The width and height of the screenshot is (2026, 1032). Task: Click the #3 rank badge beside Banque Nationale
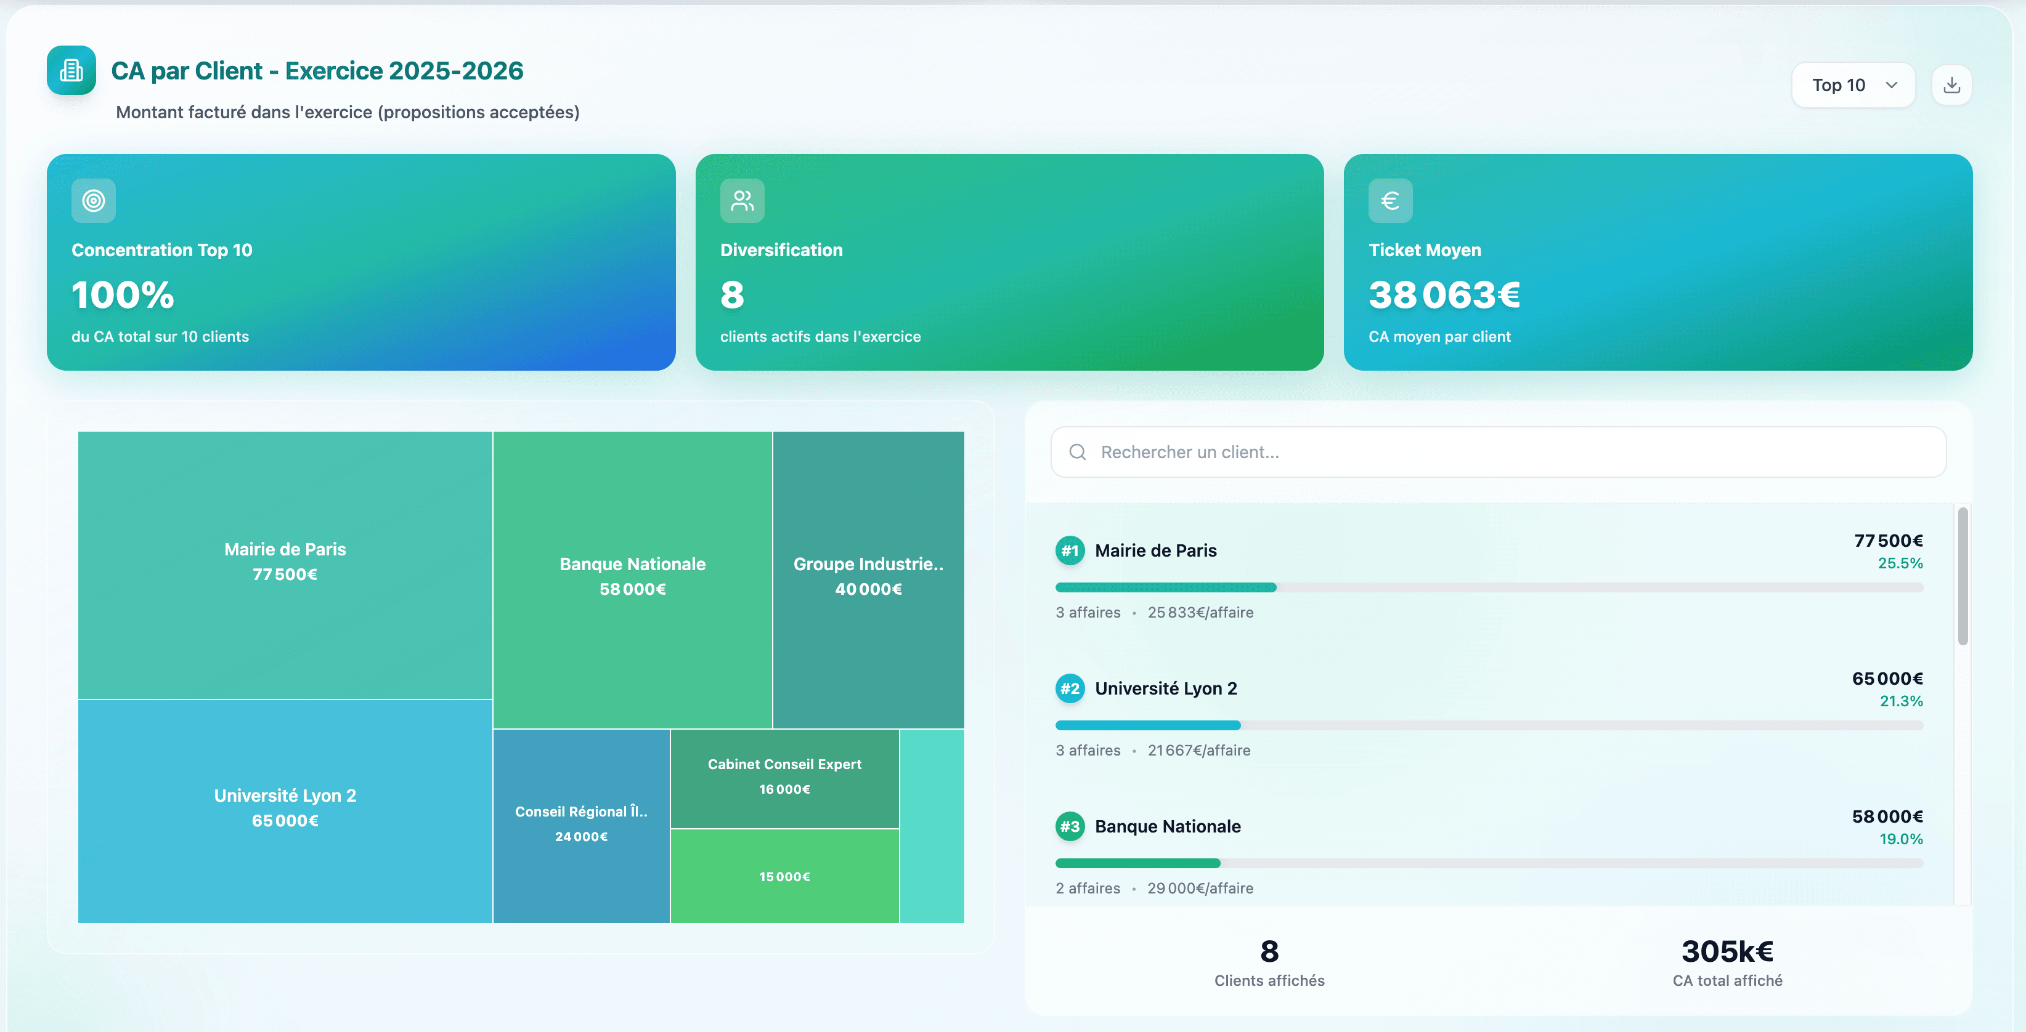[1070, 826]
